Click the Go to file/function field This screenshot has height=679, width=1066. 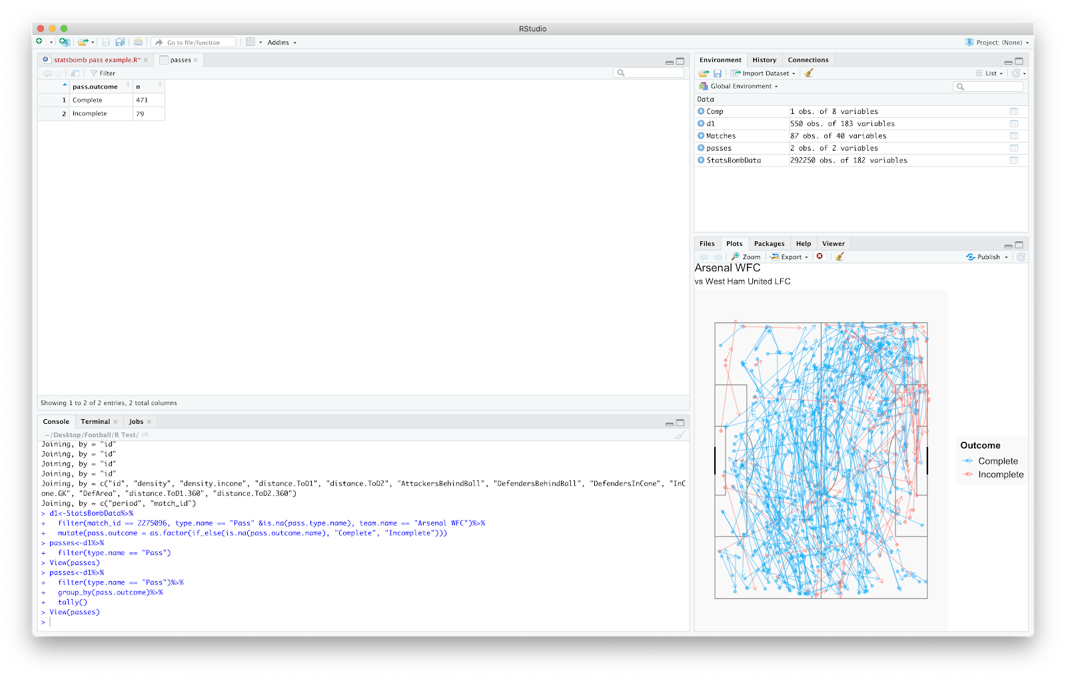(193, 42)
